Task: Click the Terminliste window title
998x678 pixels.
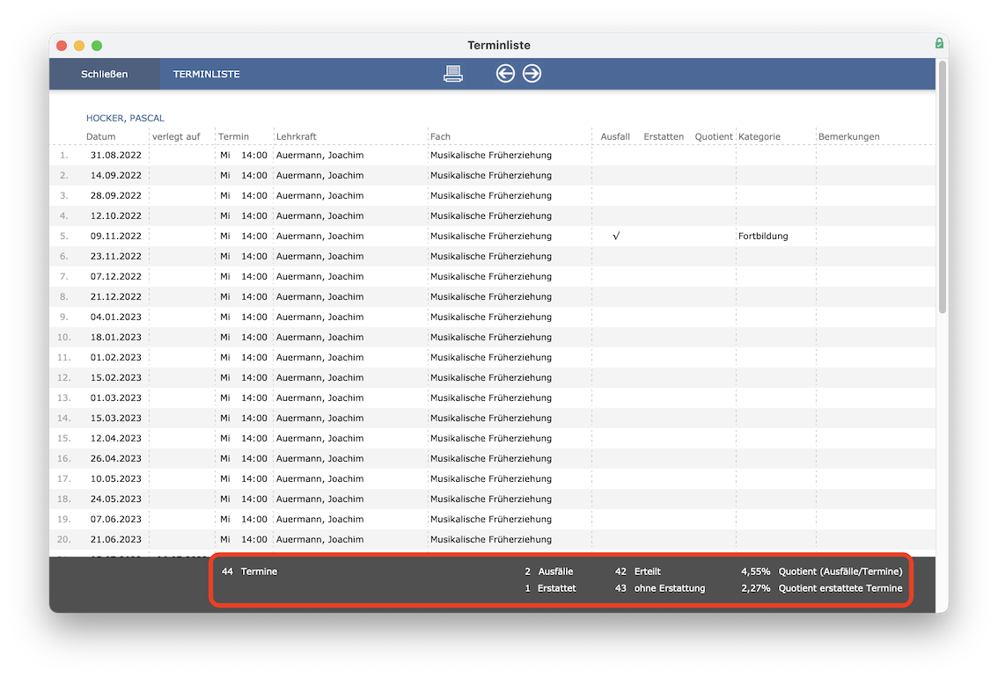Action: coord(499,45)
